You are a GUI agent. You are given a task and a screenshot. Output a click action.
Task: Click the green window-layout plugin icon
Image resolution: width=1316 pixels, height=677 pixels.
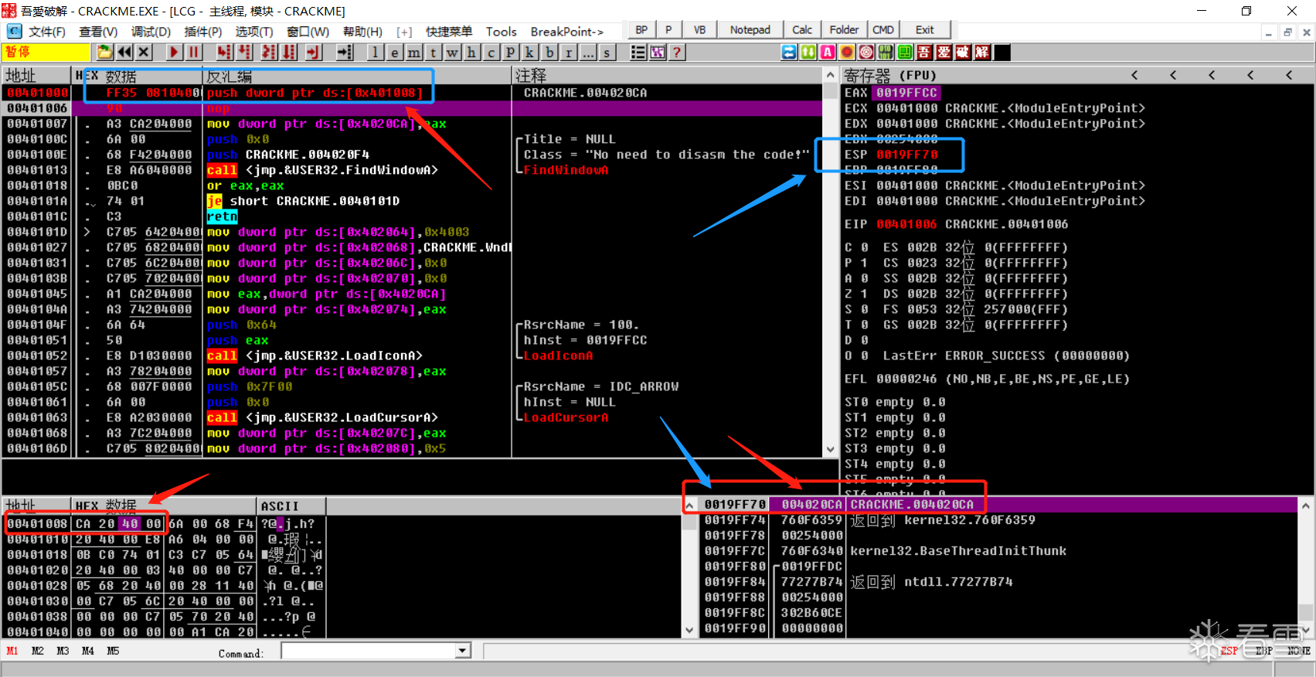point(905,52)
